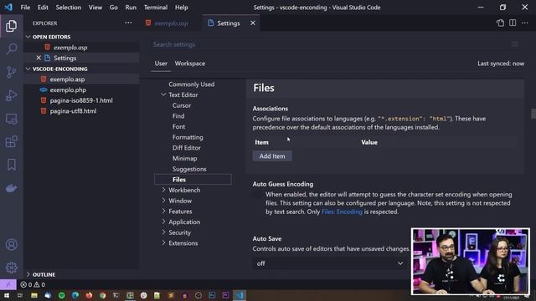This screenshot has width=536, height=301.
Task: Open the Bookmarks view in activity bar
Action: pos(11,165)
